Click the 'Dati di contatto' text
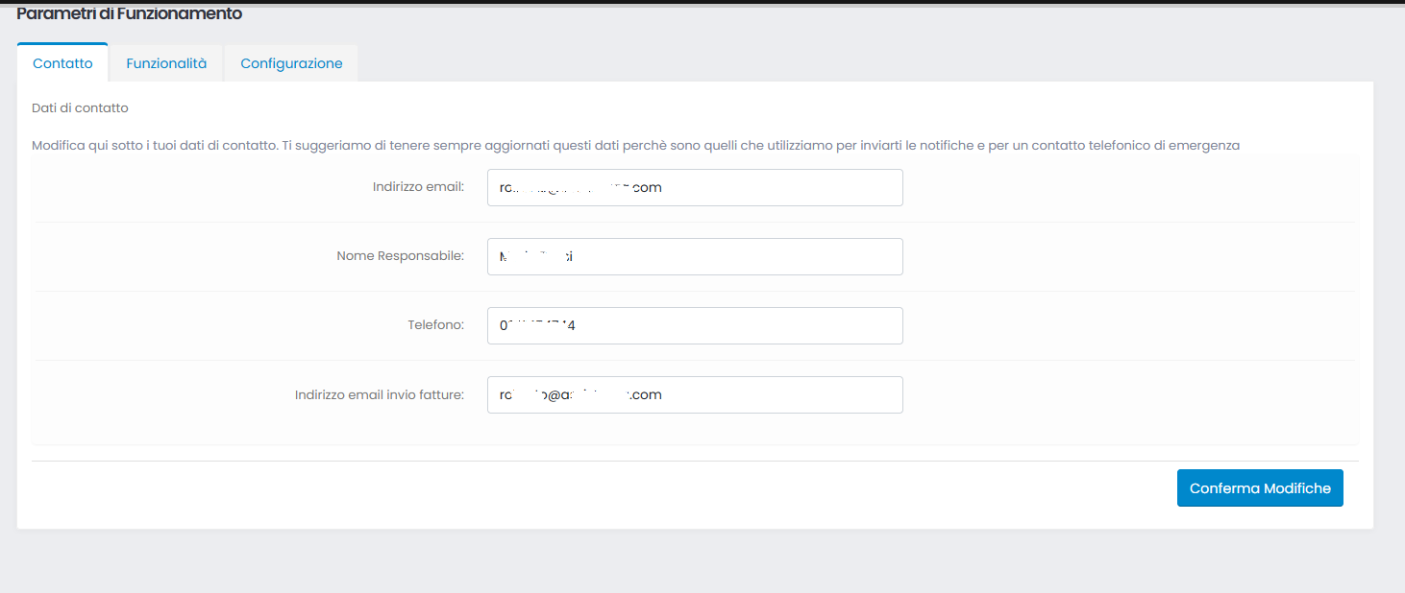Screen dimensions: 1405x593 point(80,108)
